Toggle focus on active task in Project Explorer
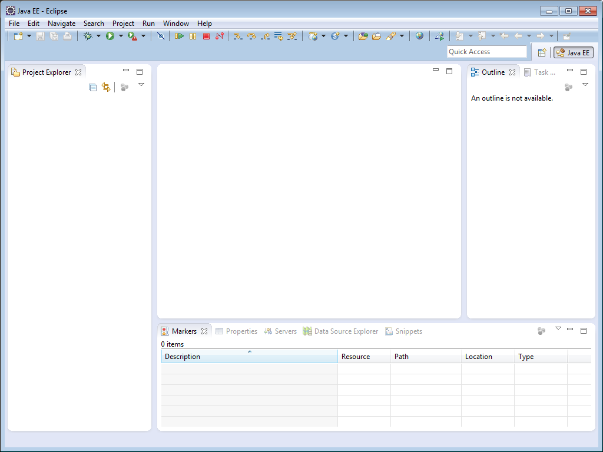The height and width of the screenshot is (452, 603). pyautogui.click(x=124, y=88)
